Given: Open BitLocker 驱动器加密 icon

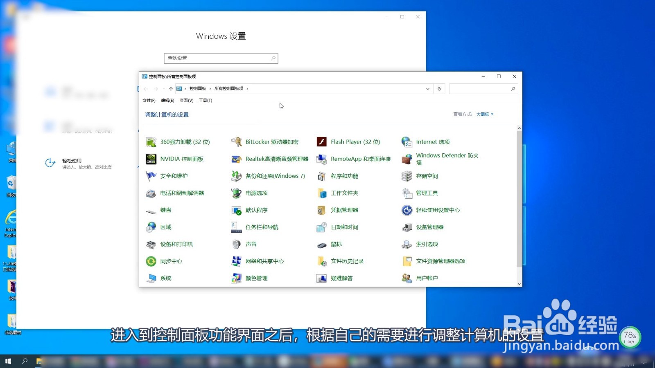Looking at the screenshot, I should coord(236,142).
